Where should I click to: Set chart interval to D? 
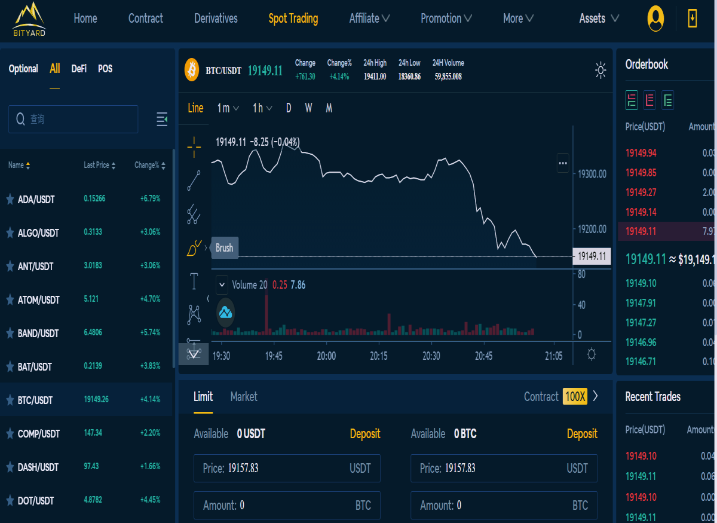click(289, 108)
